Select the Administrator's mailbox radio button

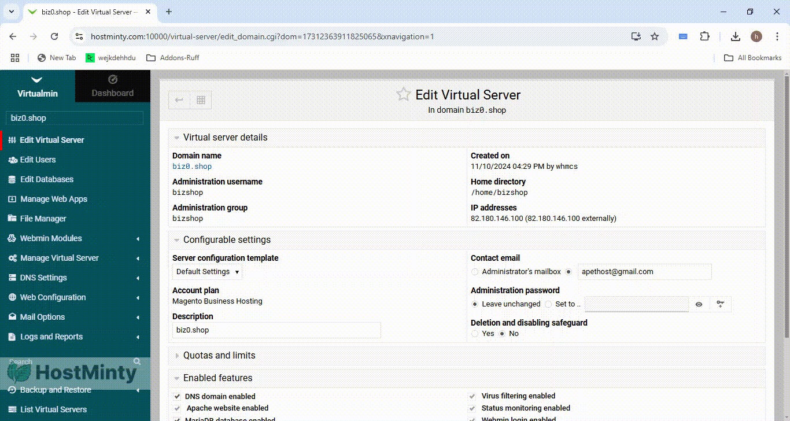pos(475,271)
